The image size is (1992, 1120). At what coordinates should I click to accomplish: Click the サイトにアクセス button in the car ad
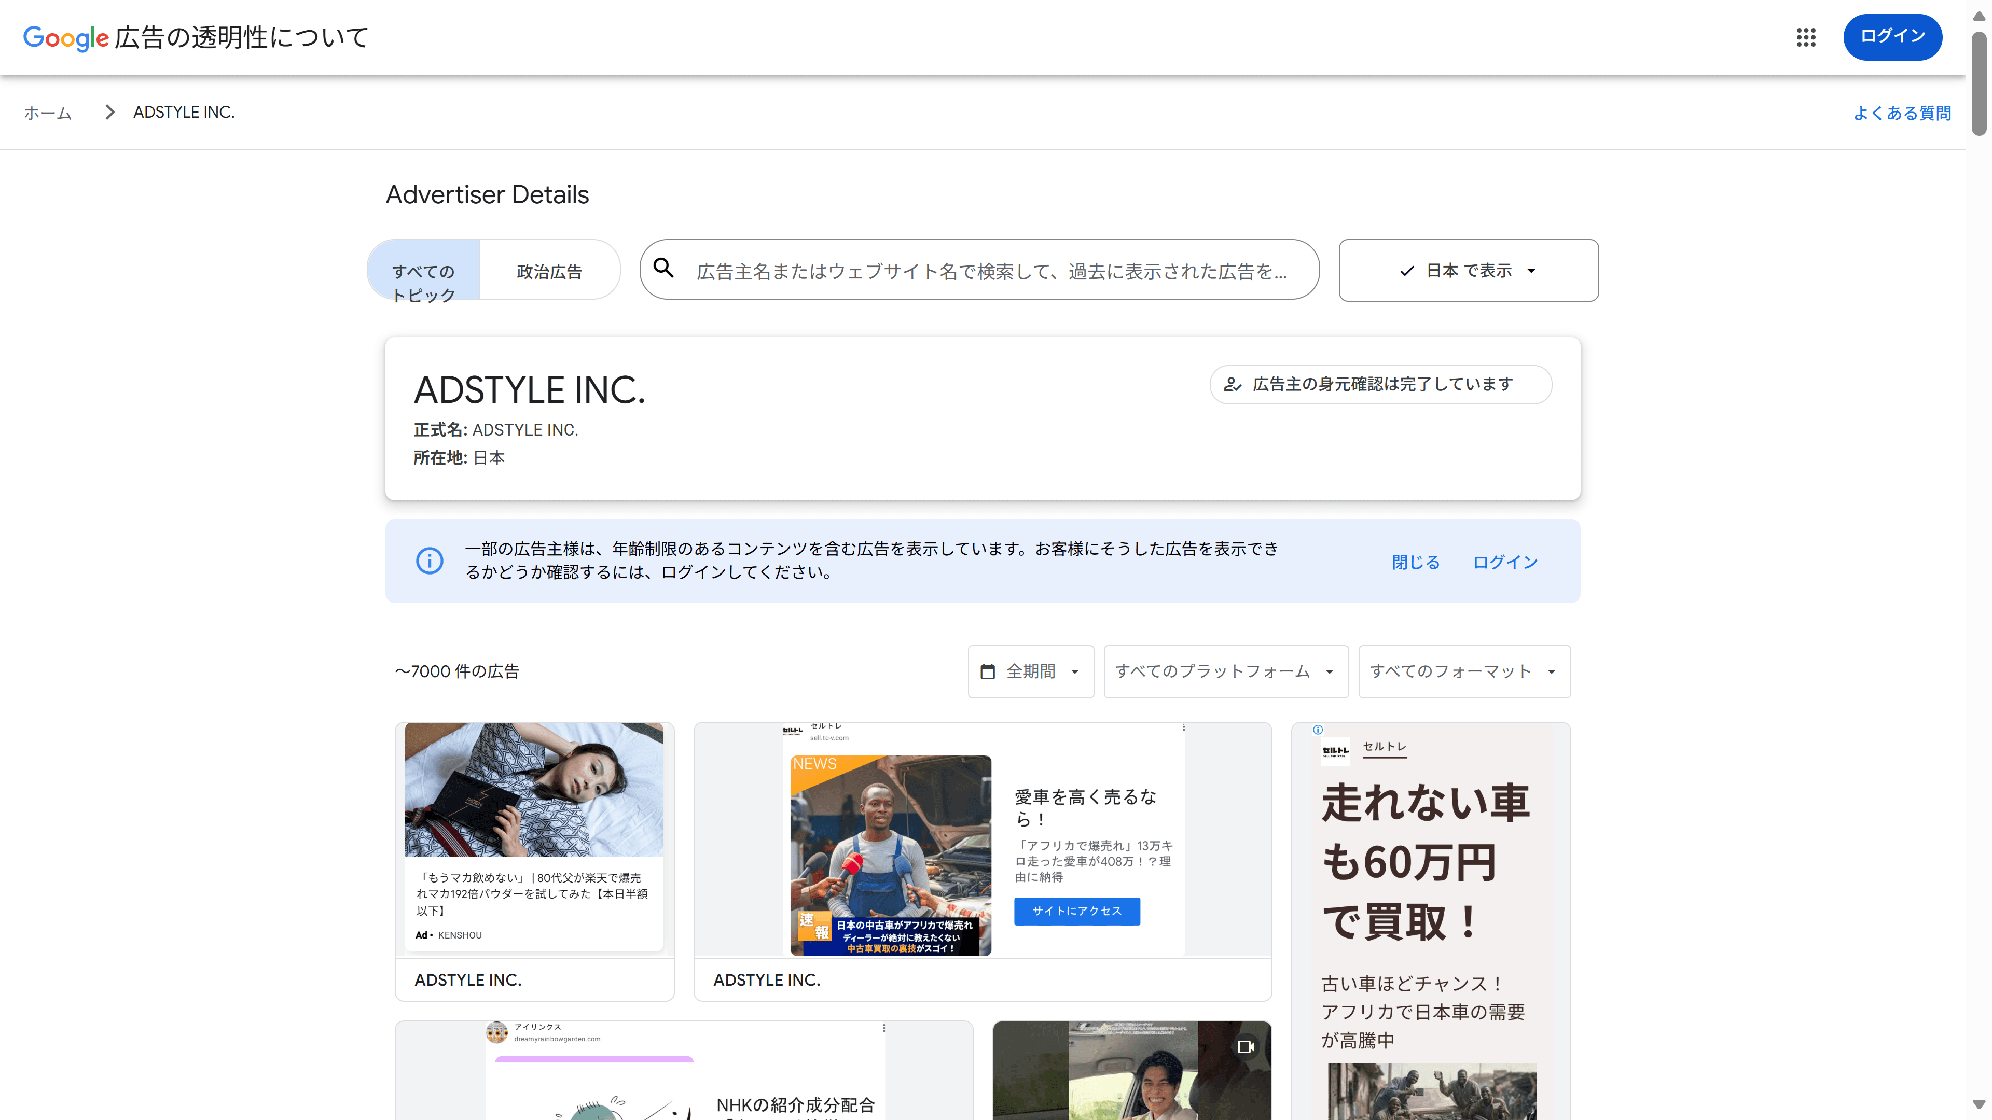pyautogui.click(x=1076, y=911)
